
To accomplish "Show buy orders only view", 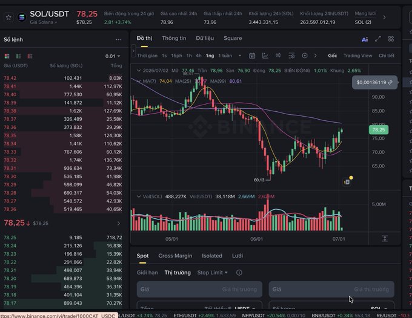I will click(x=18, y=56).
